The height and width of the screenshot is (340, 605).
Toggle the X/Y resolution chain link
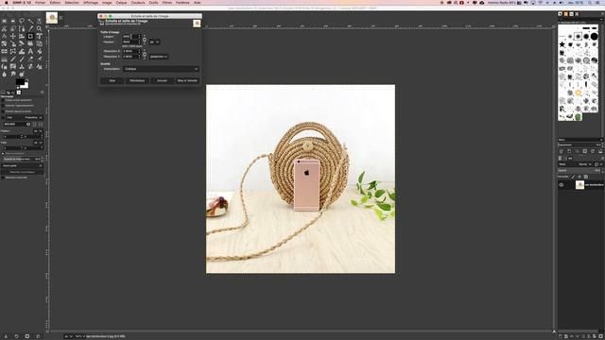coord(145,54)
